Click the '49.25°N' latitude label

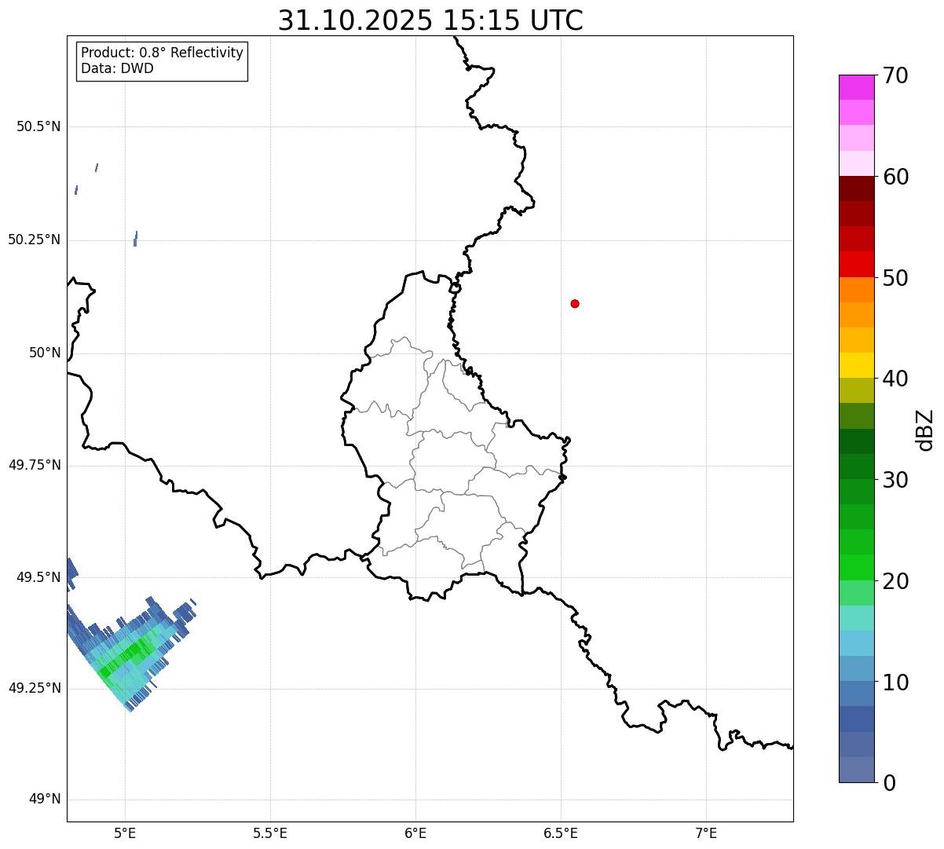(35, 688)
